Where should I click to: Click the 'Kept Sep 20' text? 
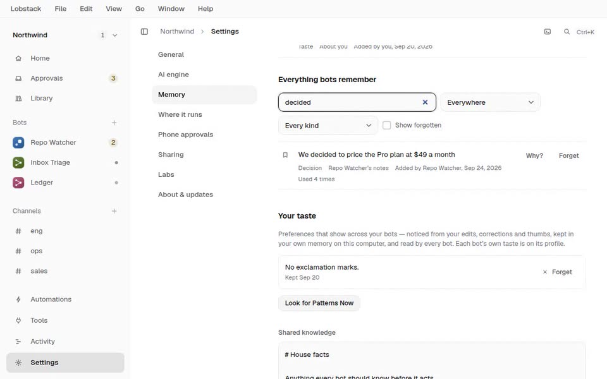click(302, 278)
